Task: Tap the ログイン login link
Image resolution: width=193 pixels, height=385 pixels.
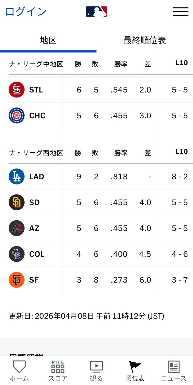Action: (26, 12)
